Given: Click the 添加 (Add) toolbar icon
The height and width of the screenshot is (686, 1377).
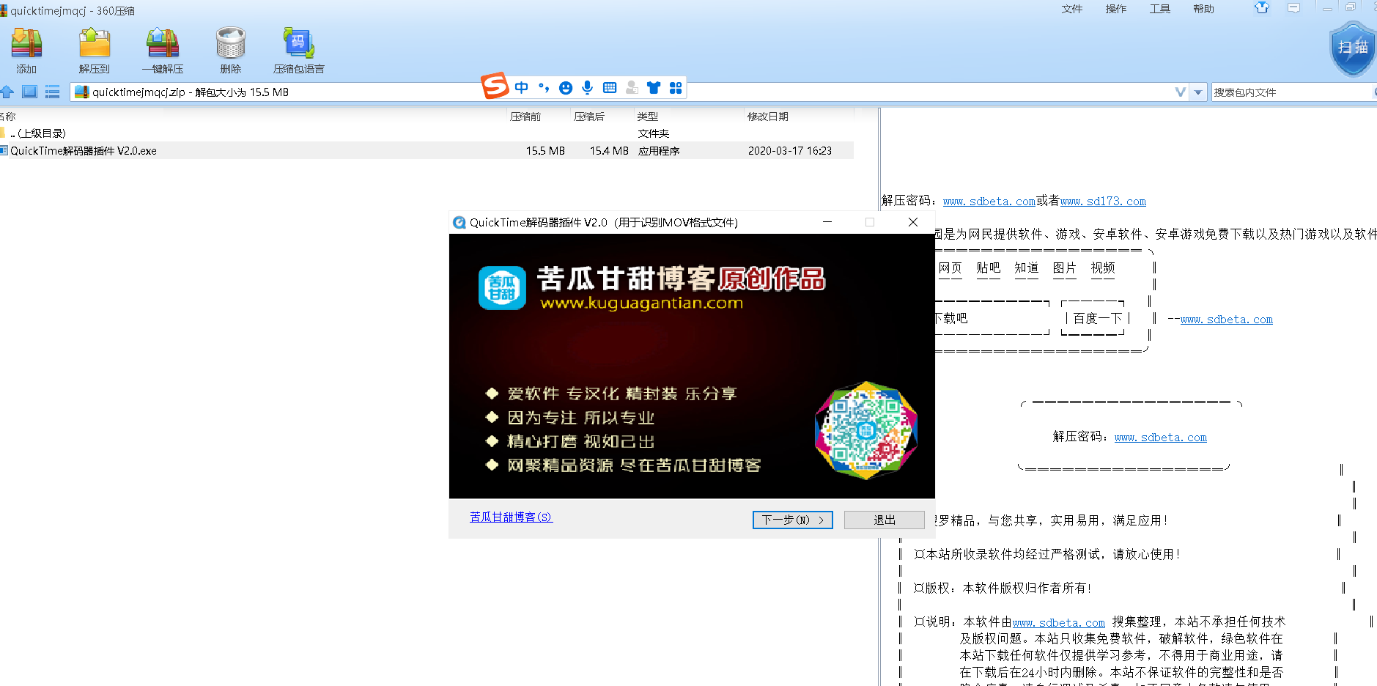Looking at the screenshot, I should (x=26, y=43).
